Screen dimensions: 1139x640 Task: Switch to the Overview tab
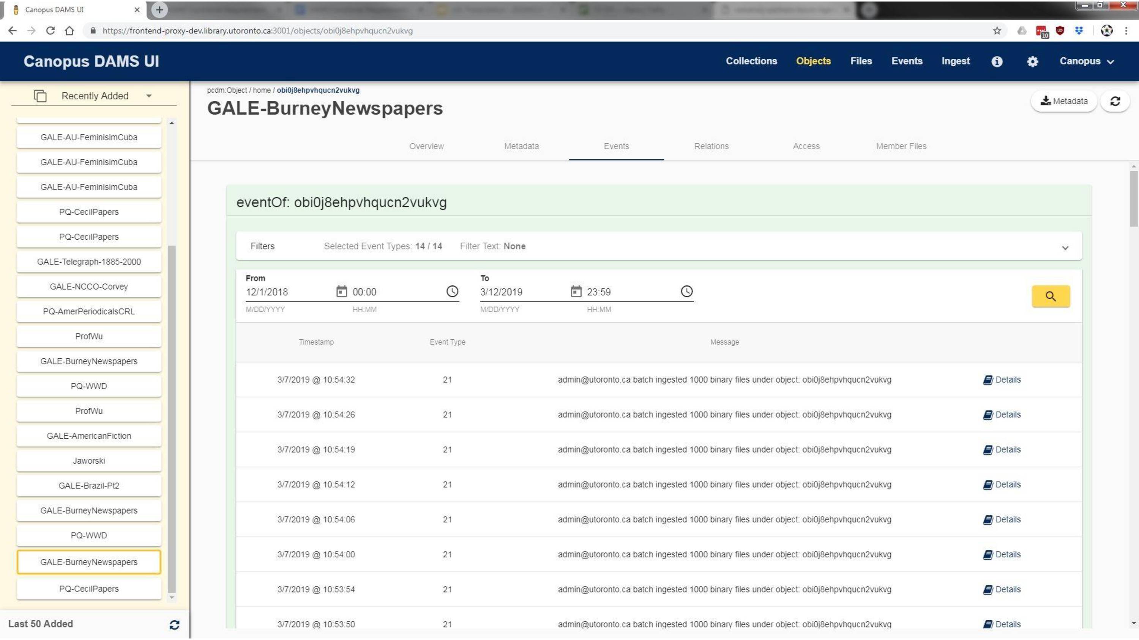tap(426, 146)
